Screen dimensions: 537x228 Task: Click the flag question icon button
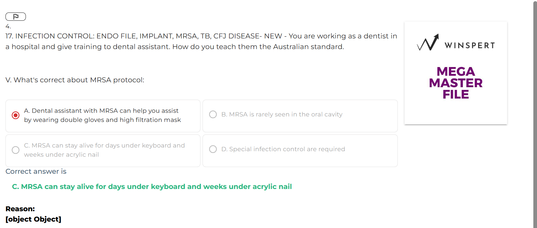[x=16, y=16]
